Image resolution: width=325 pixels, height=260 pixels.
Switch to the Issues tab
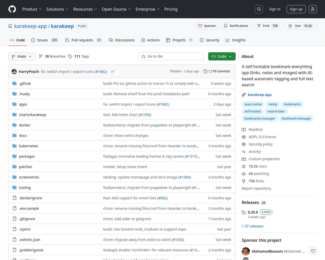(45, 40)
